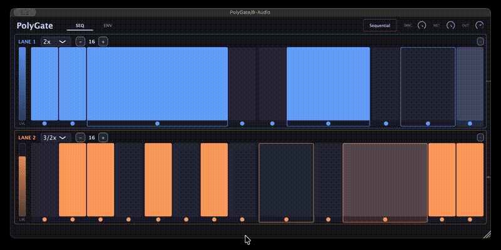Image resolution: width=501 pixels, height=250 pixels.
Task: Adjust the SWNG knob
Action: point(421,25)
